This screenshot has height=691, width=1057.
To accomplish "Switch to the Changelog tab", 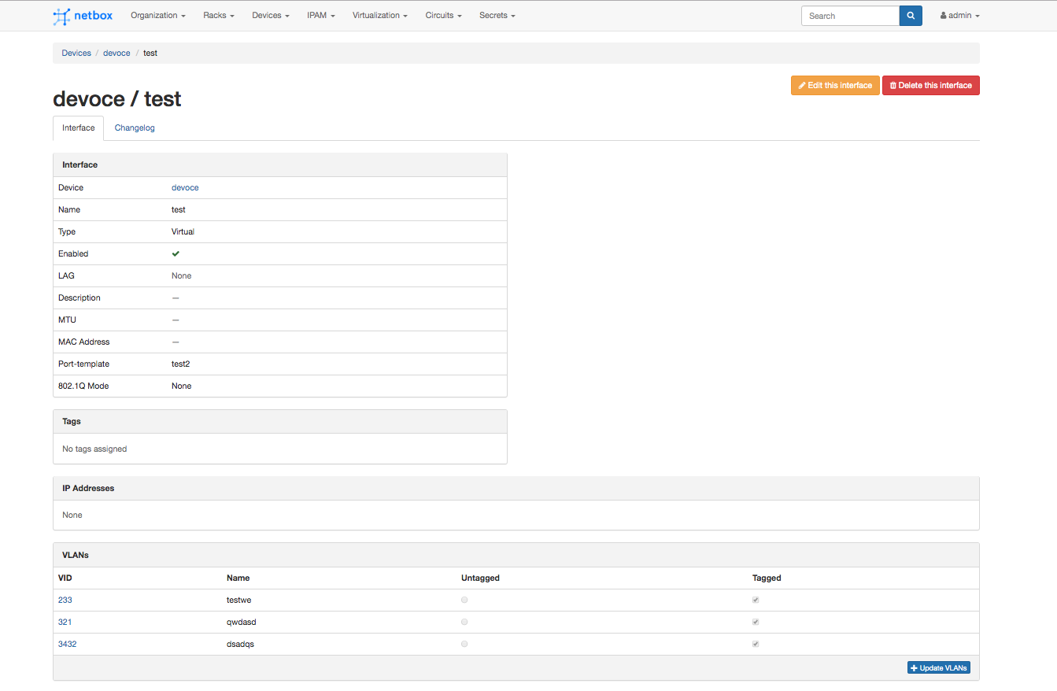I will (x=135, y=127).
